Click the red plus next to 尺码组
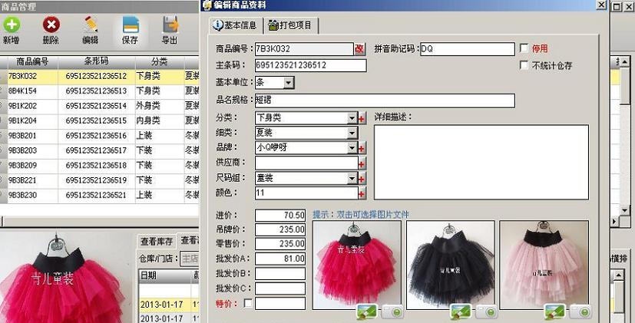635x323 pixels. click(362, 179)
